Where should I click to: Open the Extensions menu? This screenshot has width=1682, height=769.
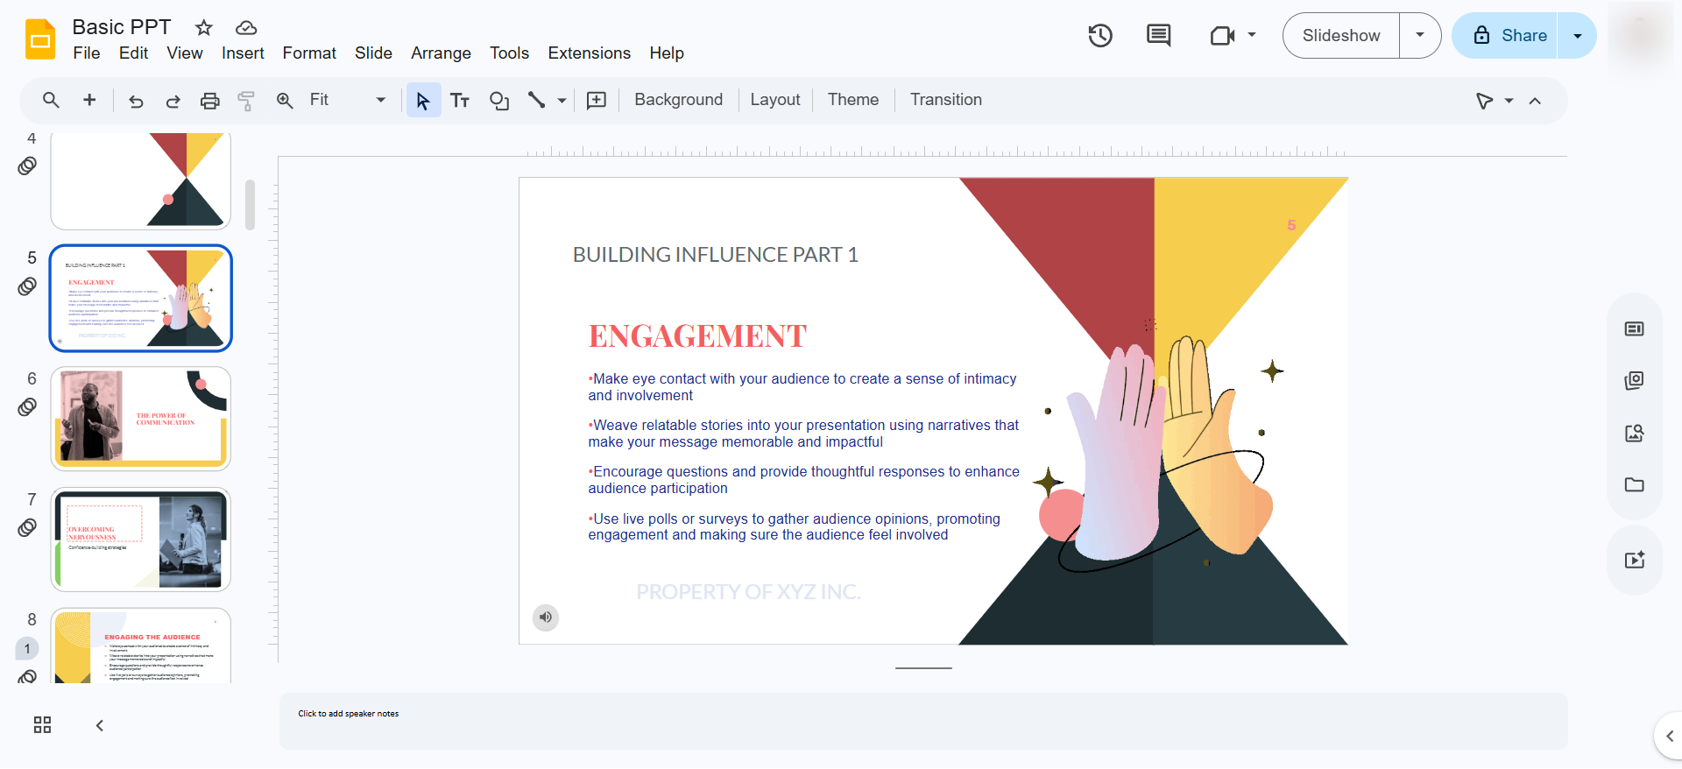[x=589, y=53]
